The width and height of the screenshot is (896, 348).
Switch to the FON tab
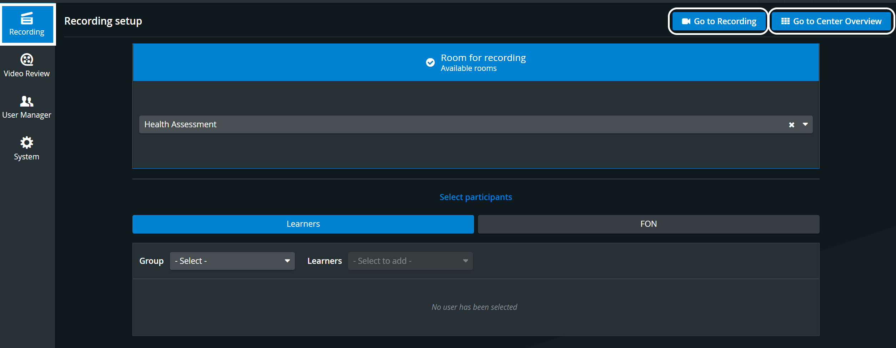(648, 224)
